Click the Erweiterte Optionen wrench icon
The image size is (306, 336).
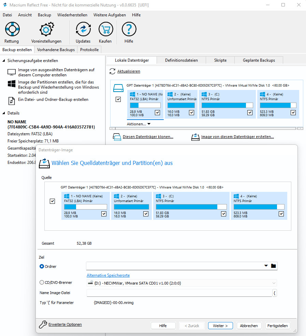43,325
